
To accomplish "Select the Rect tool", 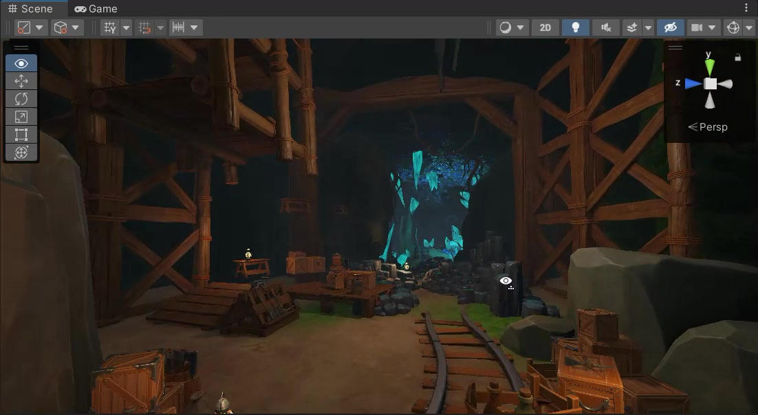I will coord(21,135).
